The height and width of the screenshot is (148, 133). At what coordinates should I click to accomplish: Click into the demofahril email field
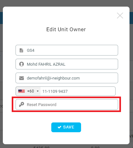[x=67, y=78]
